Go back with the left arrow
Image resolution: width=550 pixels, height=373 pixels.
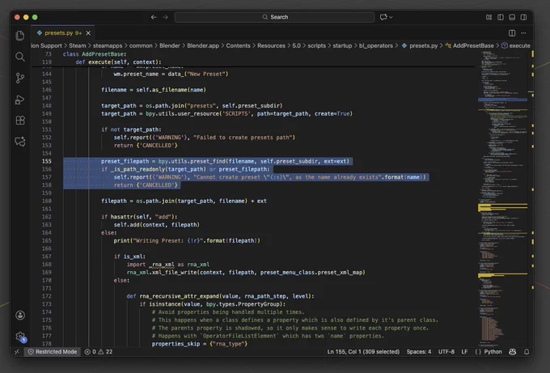(x=154, y=17)
